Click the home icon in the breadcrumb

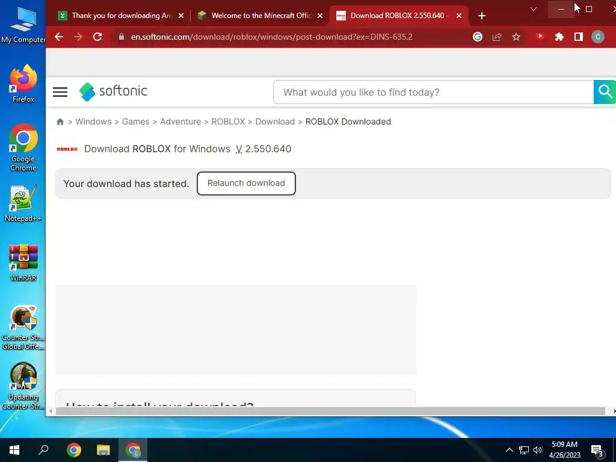[60, 122]
